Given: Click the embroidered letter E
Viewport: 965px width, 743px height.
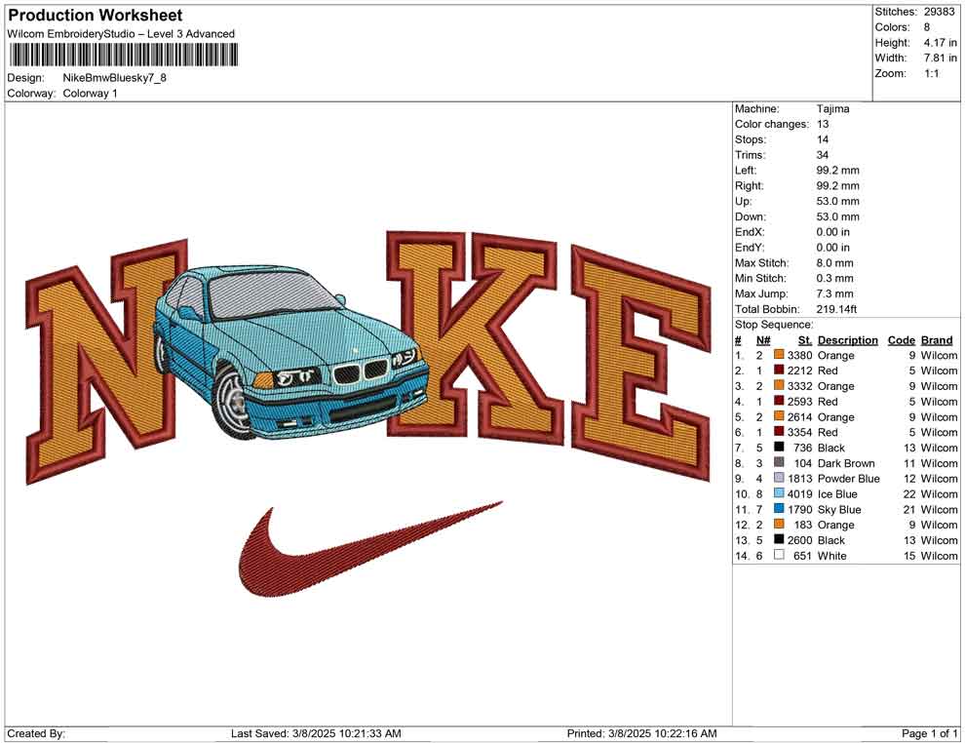Looking at the screenshot, I should coord(640,363).
